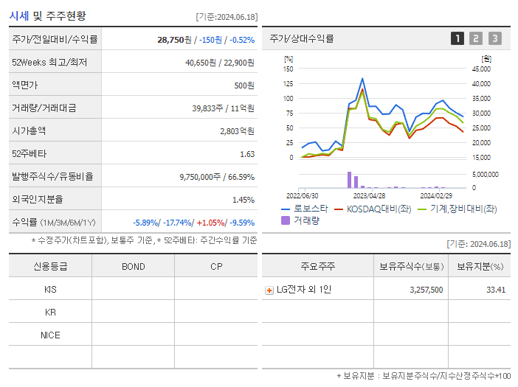Click the CP column header
Image resolution: width=518 pixels, height=387 pixels.
[x=216, y=267]
